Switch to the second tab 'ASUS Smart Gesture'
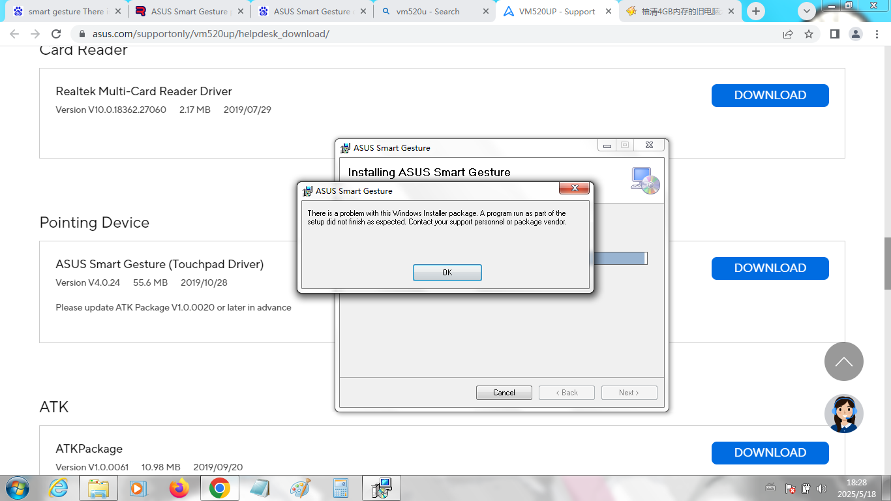This screenshot has width=891, height=501. (x=189, y=12)
